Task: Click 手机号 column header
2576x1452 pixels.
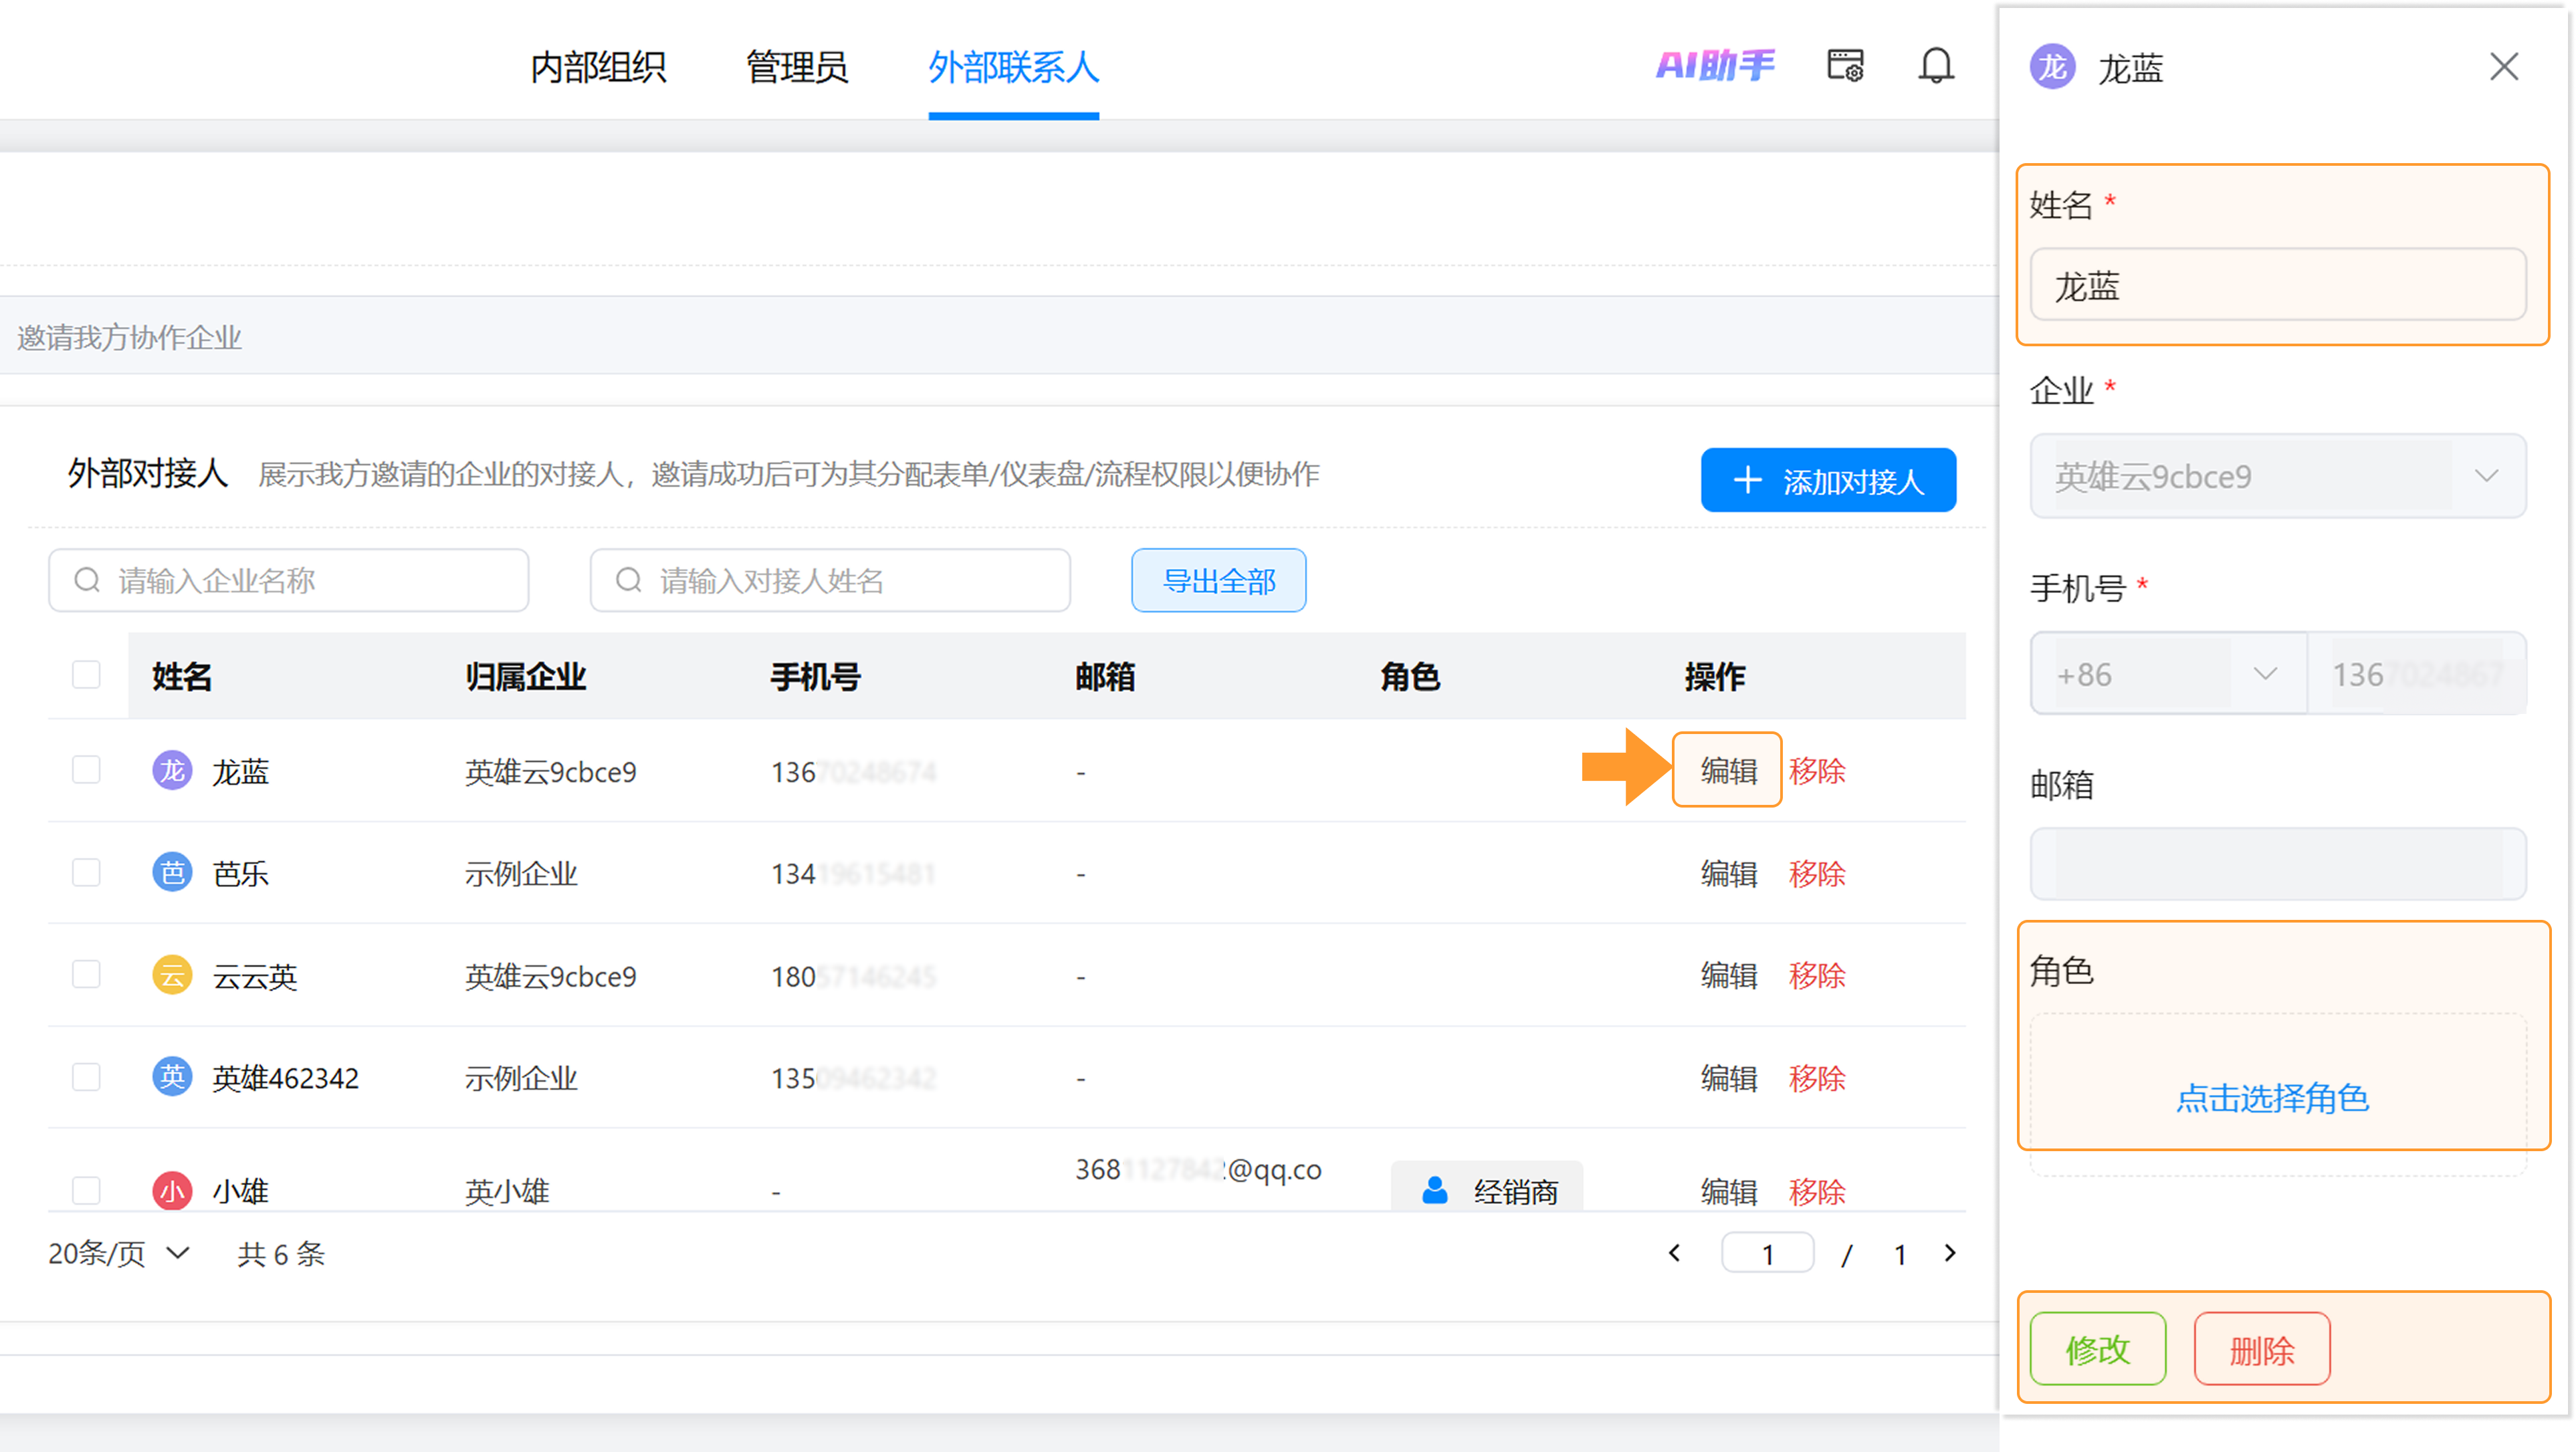Action: [815, 677]
